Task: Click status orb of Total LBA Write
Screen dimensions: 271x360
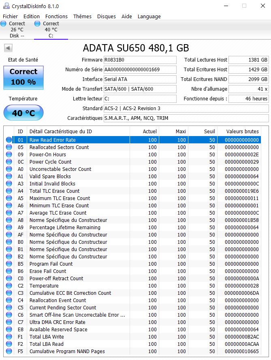Action: [x=9, y=337]
